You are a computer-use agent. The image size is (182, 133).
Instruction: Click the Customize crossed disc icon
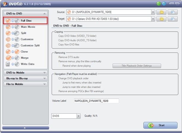click(8, 39)
